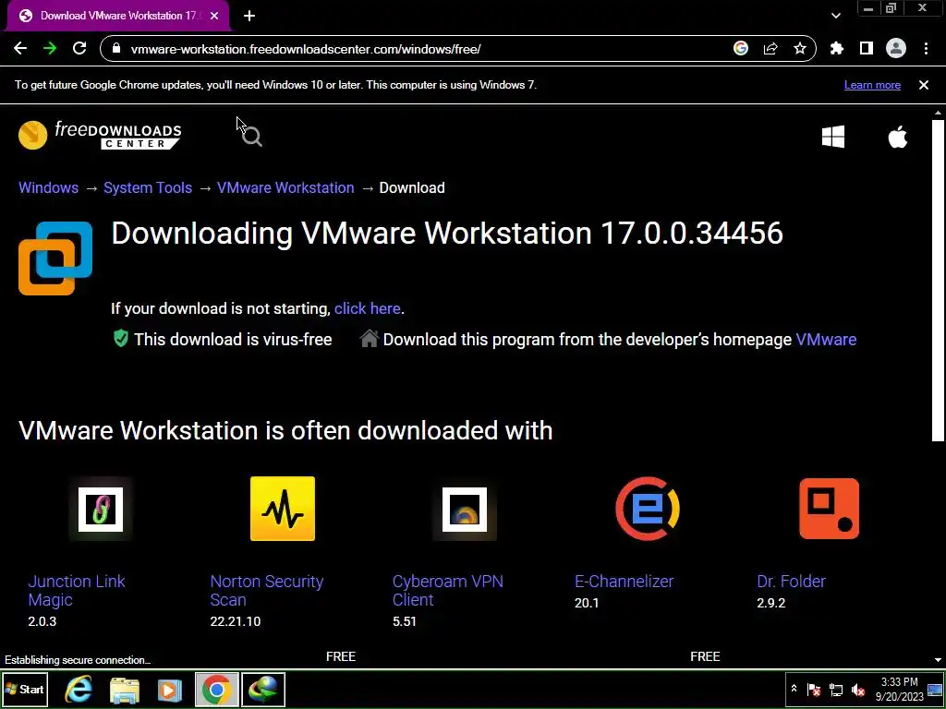Open Windows Media Player in taskbar
946x709 pixels.
pyautogui.click(x=170, y=690)
